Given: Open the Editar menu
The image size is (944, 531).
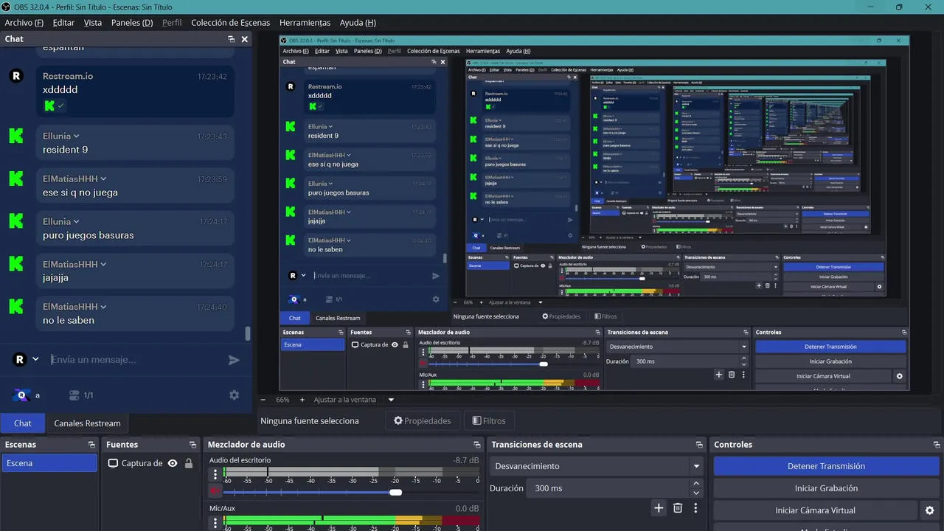Looking at the screenshot, I should 63,23.
